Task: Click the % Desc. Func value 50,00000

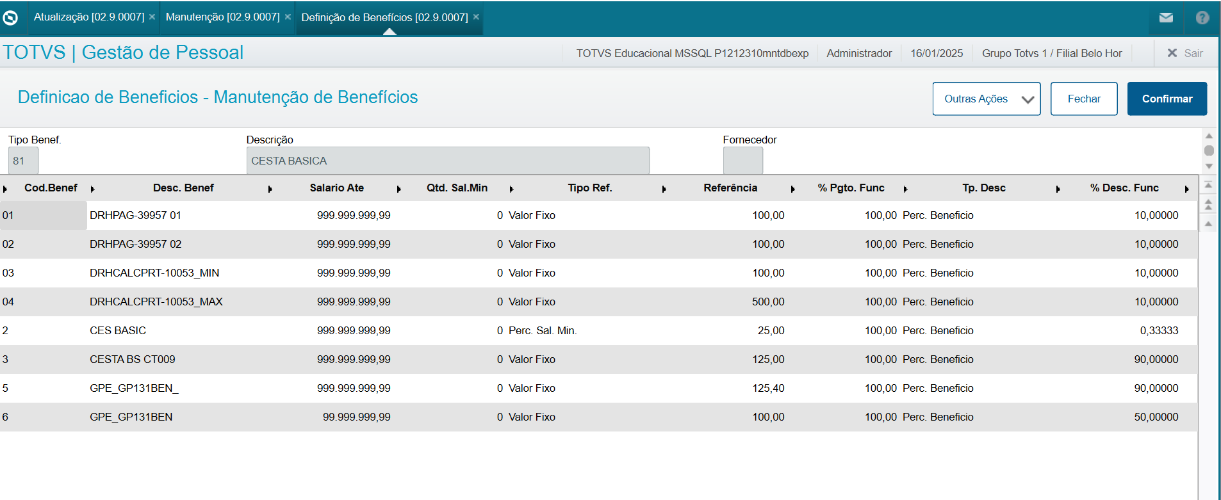Action: click(x=1156, y=417)
